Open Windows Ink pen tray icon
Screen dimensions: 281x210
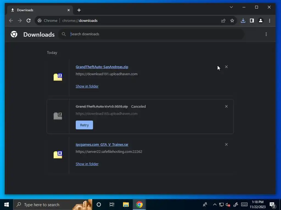236,205
